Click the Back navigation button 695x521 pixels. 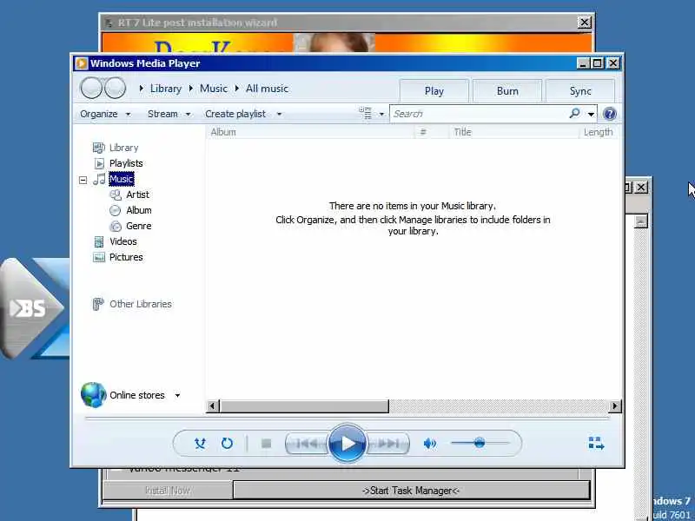(x=92, y=88)
